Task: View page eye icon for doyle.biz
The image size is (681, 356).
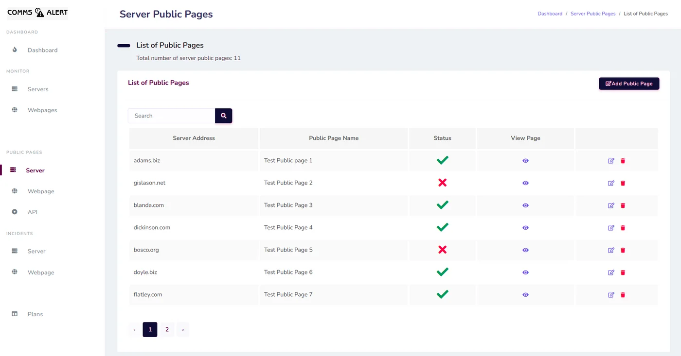Action: point(525,272)
